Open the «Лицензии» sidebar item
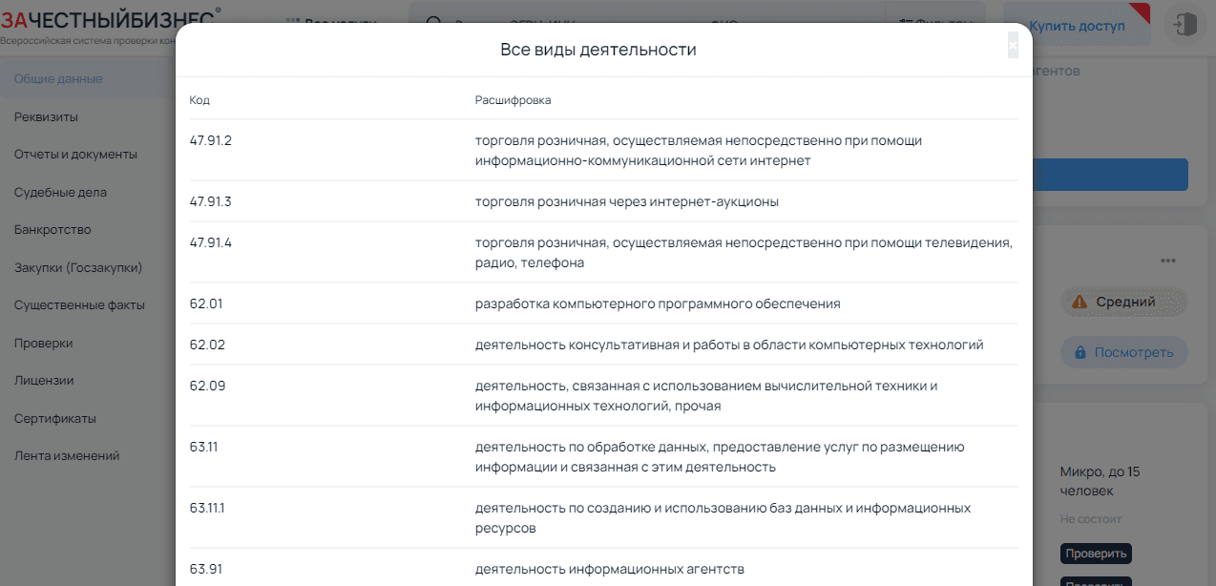 coord(44,381)
